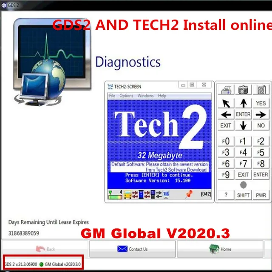
Task: Open the Options menu in Tech2
Action: click(x=126, y=96)
